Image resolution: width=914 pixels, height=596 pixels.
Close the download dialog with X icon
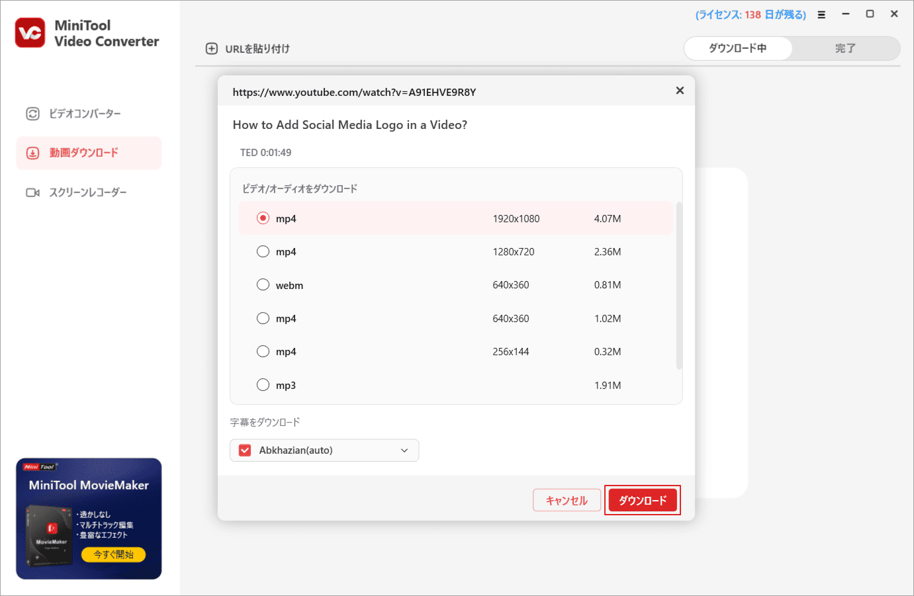680,91
